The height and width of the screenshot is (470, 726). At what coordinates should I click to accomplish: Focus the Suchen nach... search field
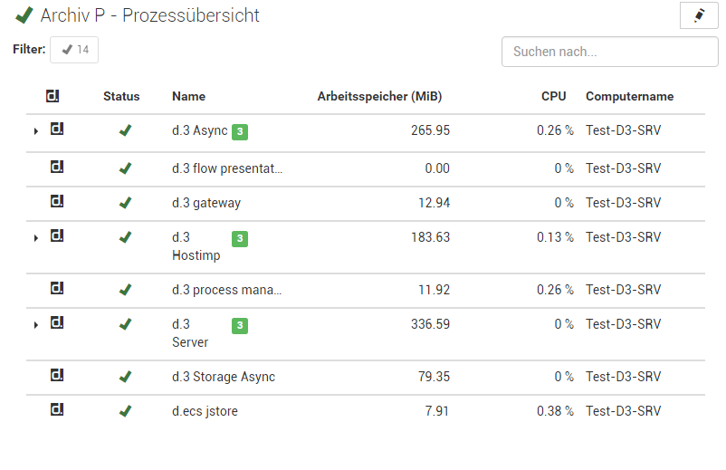[x=610, y=52]
